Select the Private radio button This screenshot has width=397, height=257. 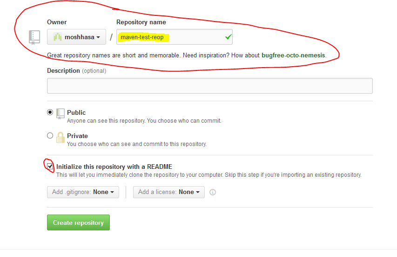coord(50,135)
